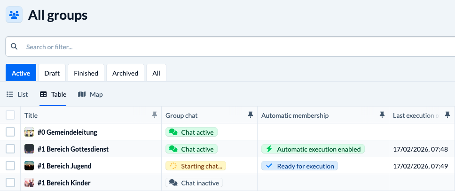Pin the Title column
Viewport: 455px width, 191px height.
(x=155, y=115)
